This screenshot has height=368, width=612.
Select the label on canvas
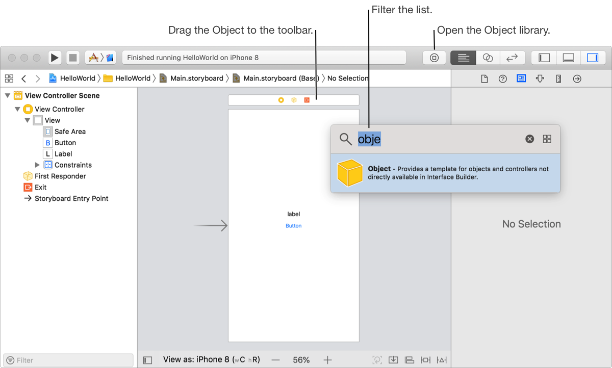pos(293,214)
